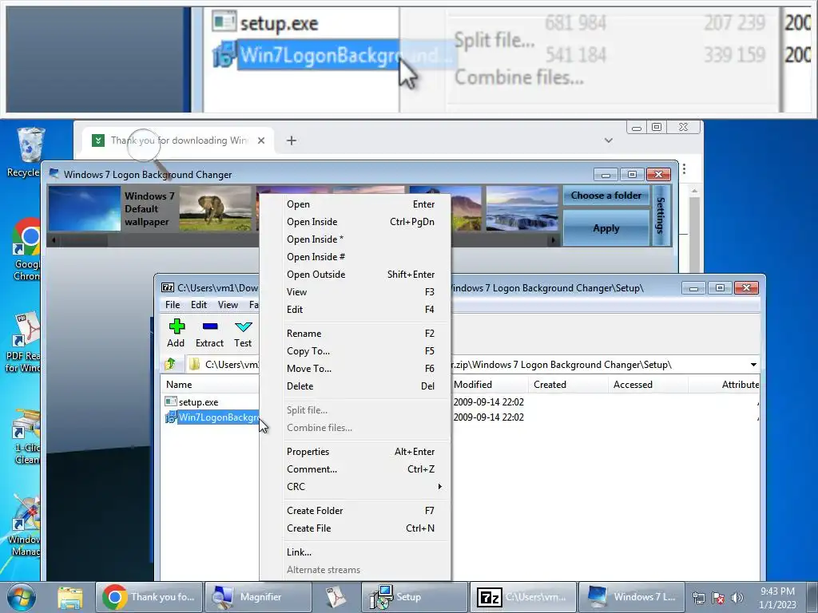Image resolution: width=818 pixels, height=613 pixels.
Task: Click the volume speaker tray icon
Action: [737, 598]
